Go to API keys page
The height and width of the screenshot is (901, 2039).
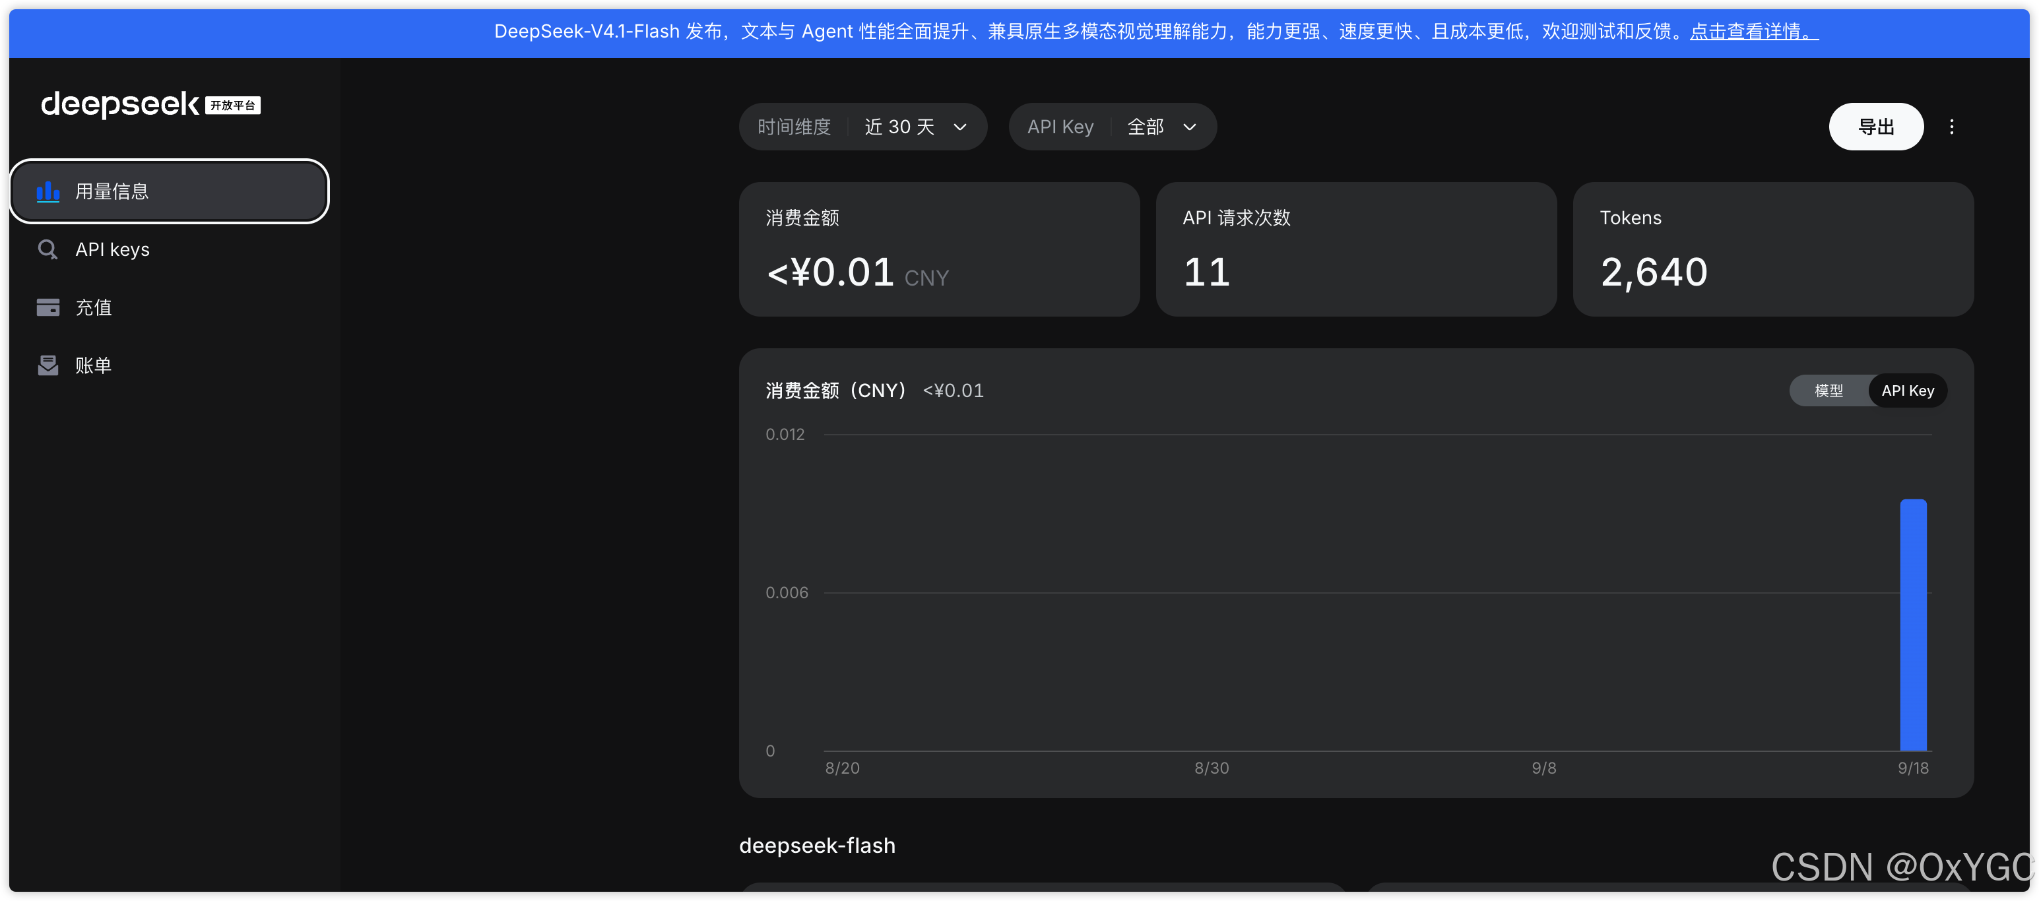click(x=170, y=250)
